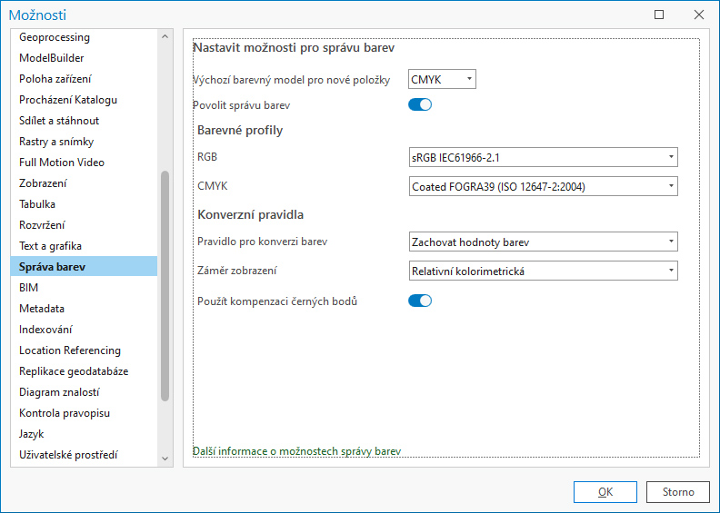
Task: Select Tabulka category
Action: tap(84, 204)
